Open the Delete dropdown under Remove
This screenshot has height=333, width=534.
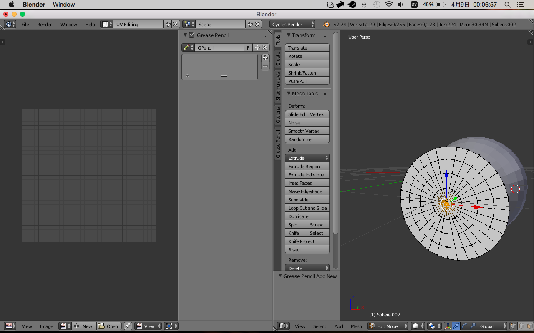307,268
